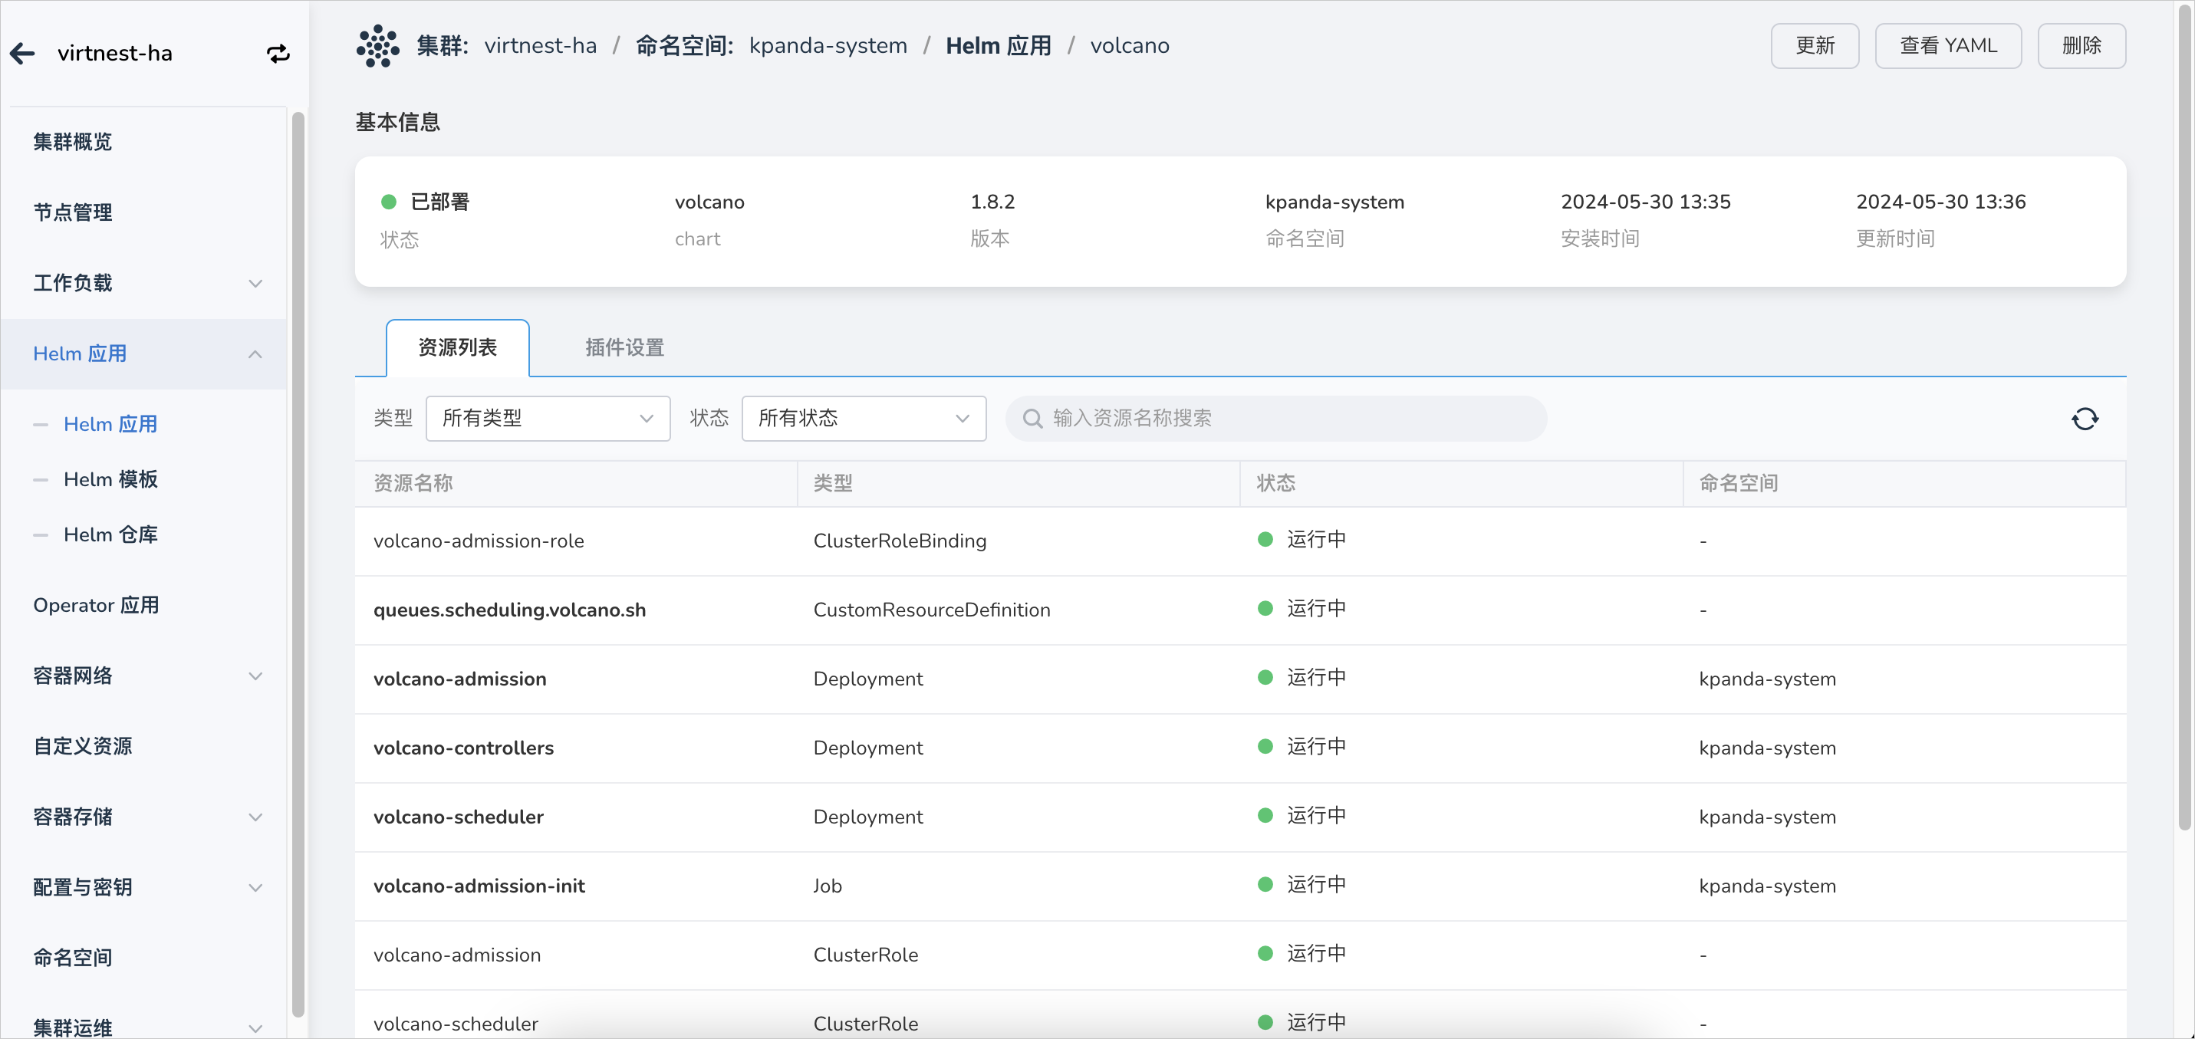Click search magnifier icon in resource search
This screenshot has width=2195, height=1039.
(1032, 418)
